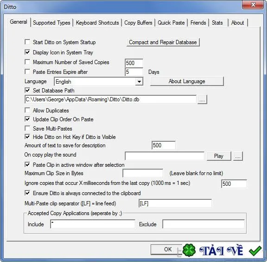The image size is (267, 262).
Task: Go to the Copy Buffers tab
Action: (x=138, y=23)
